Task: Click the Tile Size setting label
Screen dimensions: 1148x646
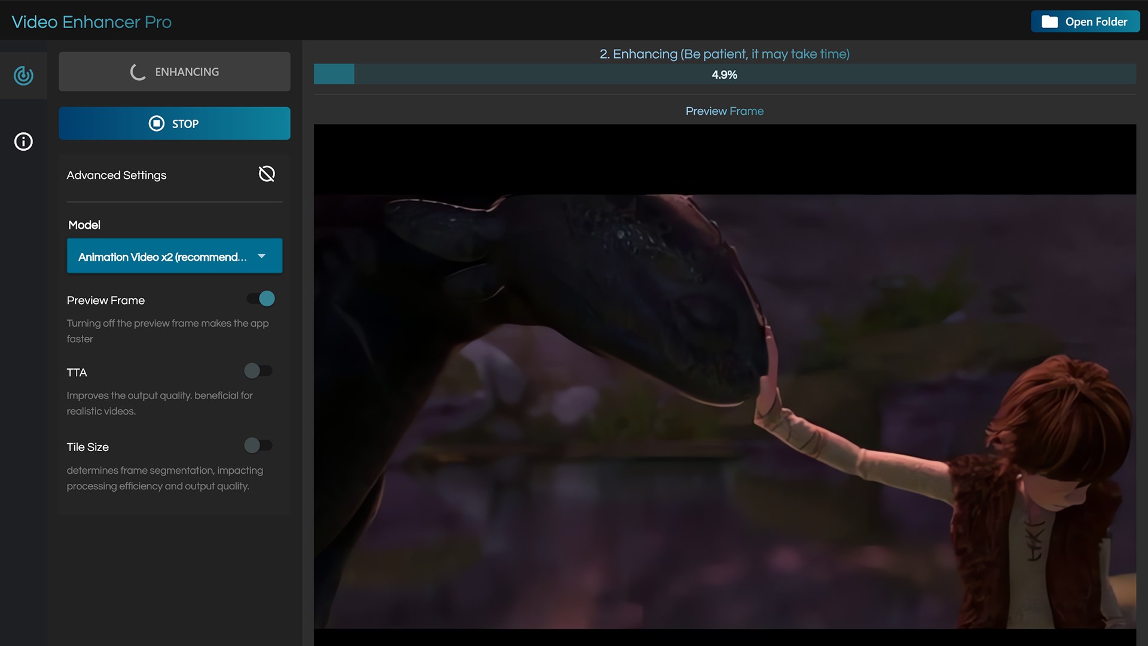Action: (x=87, y=447)
